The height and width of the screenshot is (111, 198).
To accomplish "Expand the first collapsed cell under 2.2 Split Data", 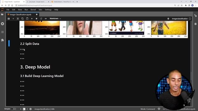I will (22, 49).
